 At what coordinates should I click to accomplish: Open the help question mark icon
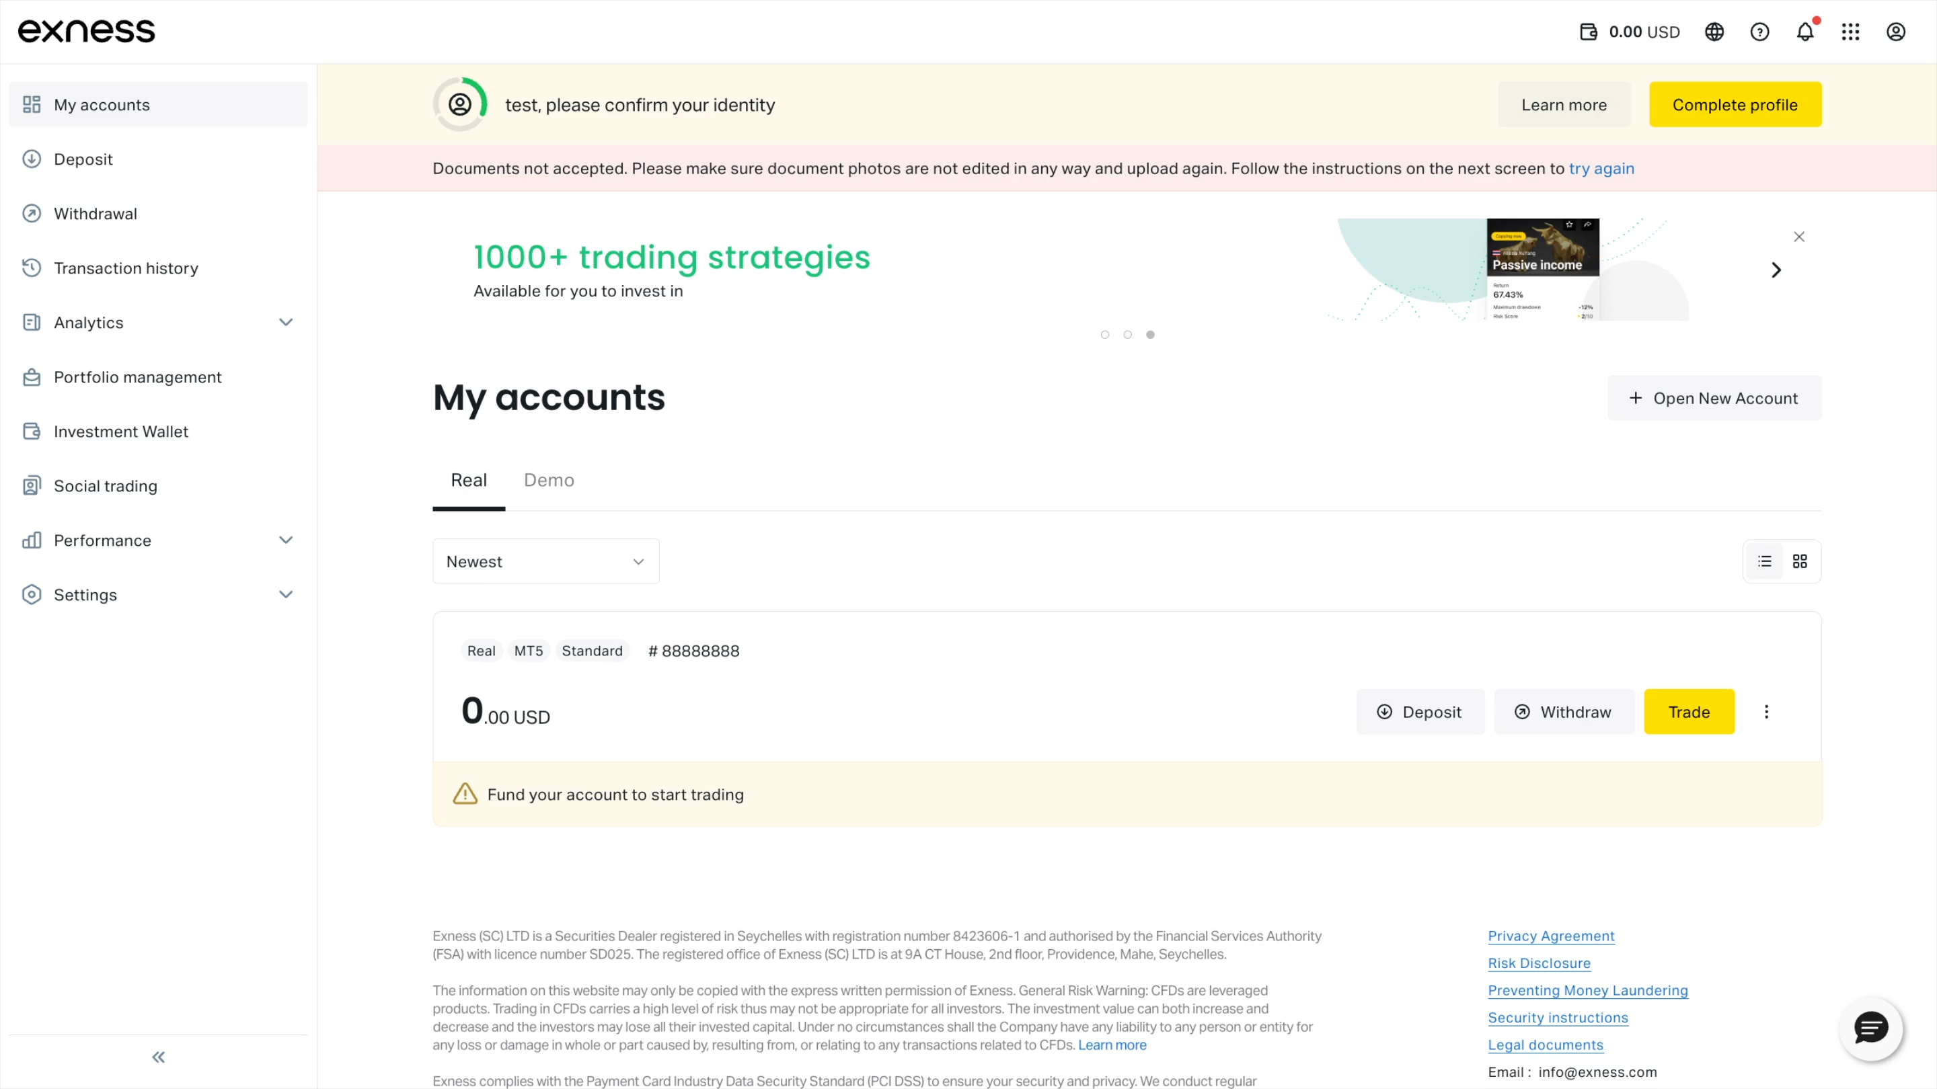point(1759,32)
